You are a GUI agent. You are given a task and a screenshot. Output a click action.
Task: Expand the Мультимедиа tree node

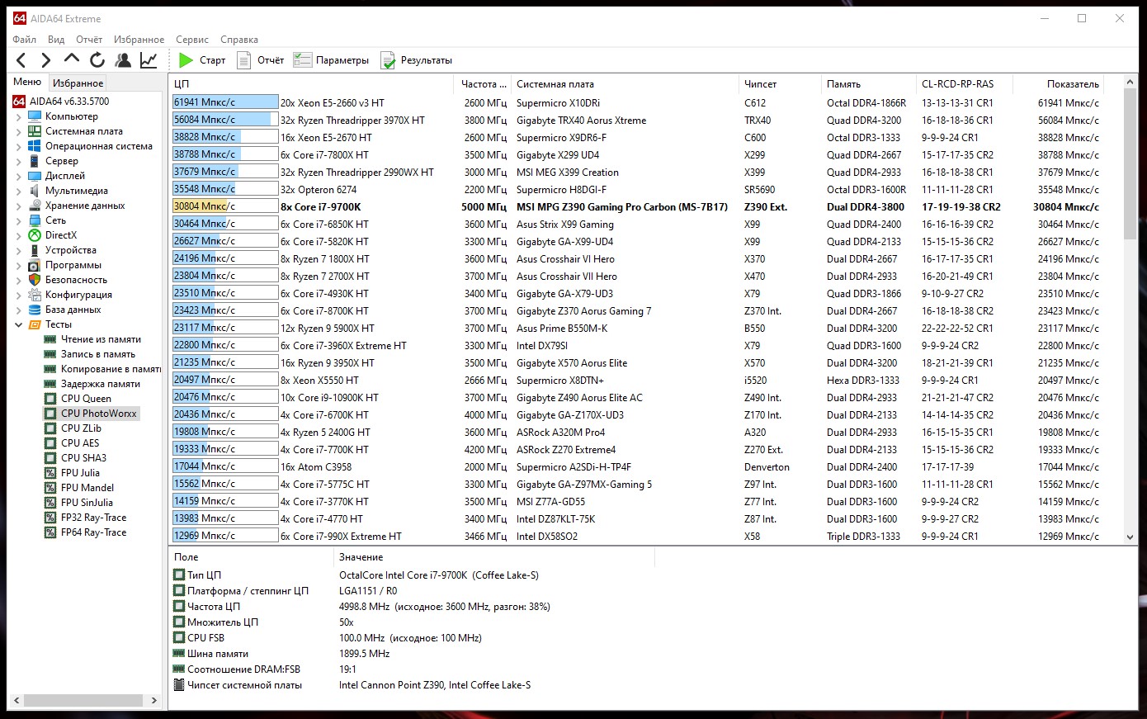[x=19, y=192]
